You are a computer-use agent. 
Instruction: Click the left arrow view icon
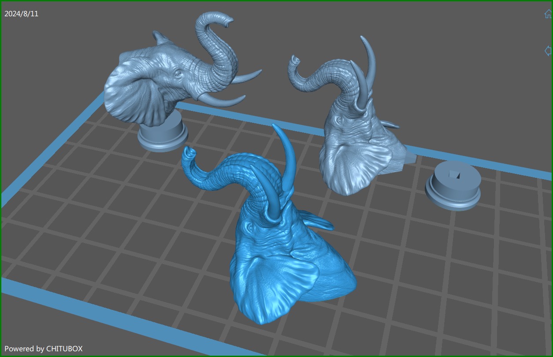click(x=548, y=50)
